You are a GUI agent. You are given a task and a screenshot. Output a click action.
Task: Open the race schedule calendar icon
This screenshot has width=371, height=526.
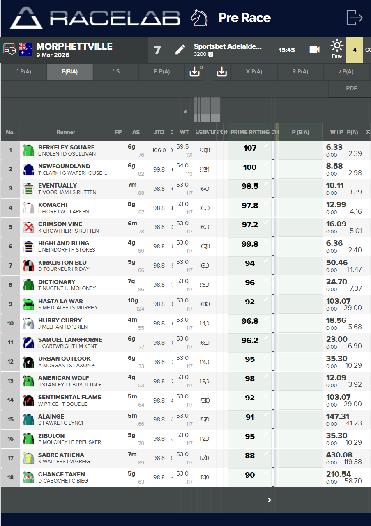(9, 49)
